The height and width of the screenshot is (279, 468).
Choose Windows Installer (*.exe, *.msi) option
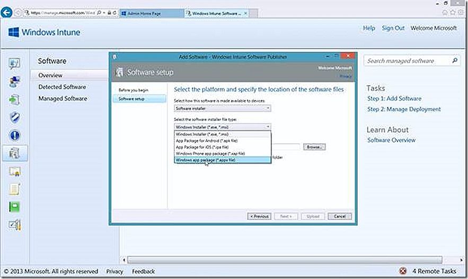223,134
